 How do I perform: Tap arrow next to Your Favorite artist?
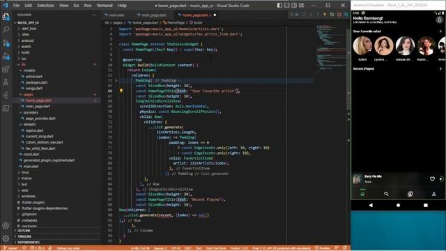(440, 31)
